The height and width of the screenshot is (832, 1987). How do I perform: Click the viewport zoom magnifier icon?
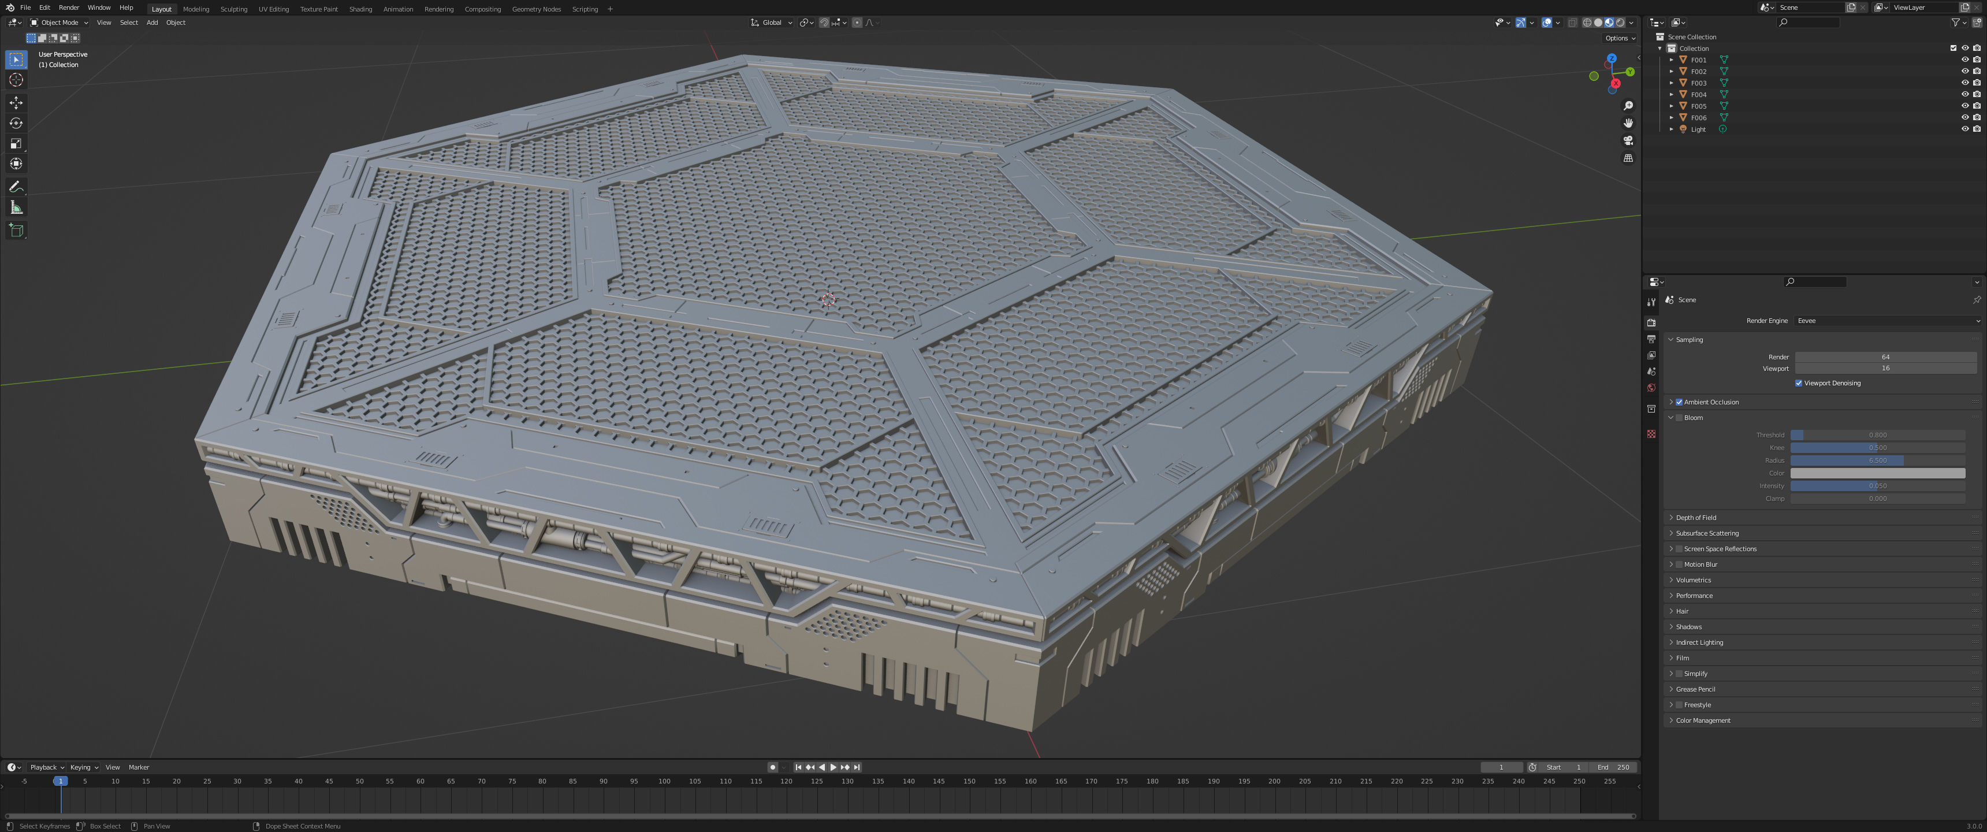[x=1628, y=106]
